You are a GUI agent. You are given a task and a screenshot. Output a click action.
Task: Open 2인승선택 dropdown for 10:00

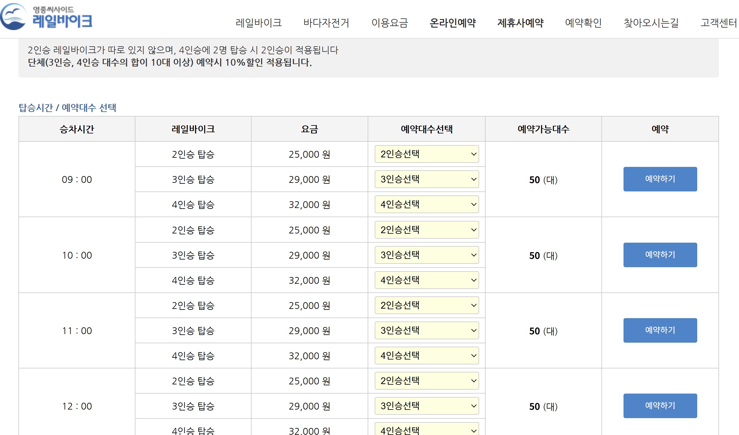click(x=426, y=230)
